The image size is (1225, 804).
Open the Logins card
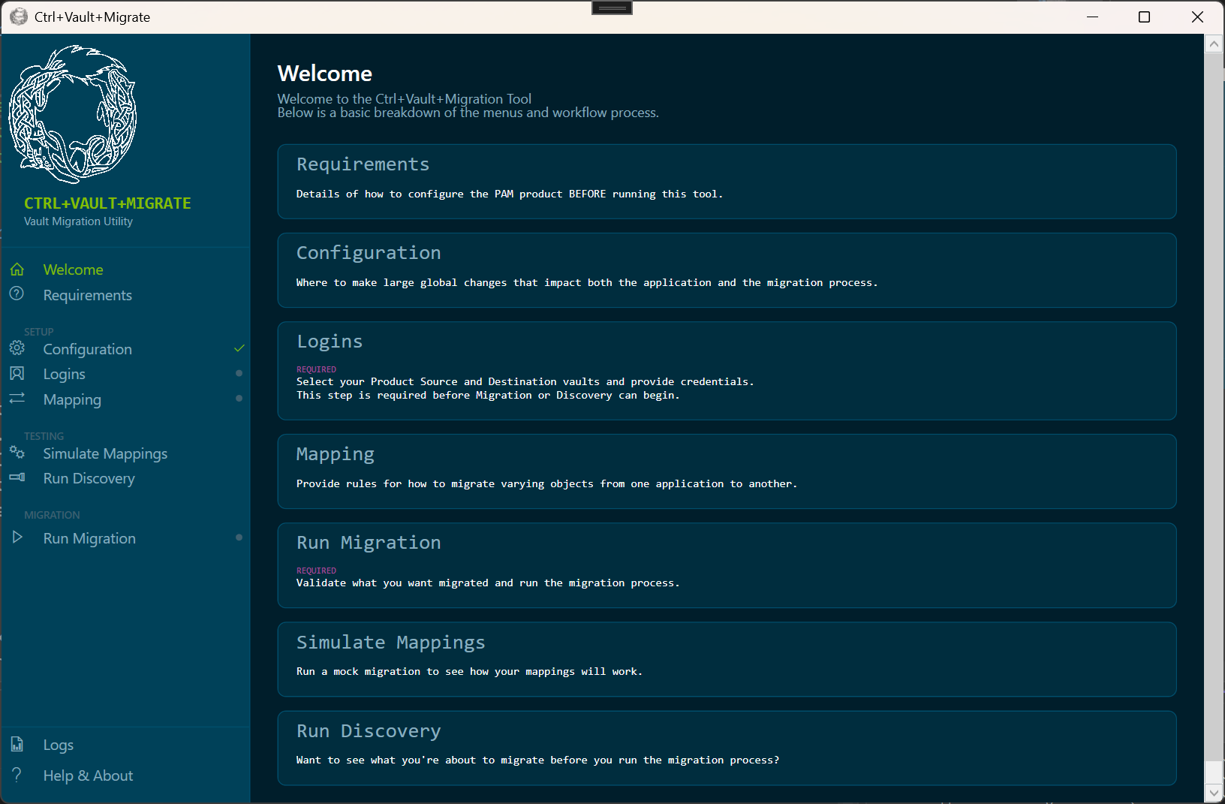point(727,371)
